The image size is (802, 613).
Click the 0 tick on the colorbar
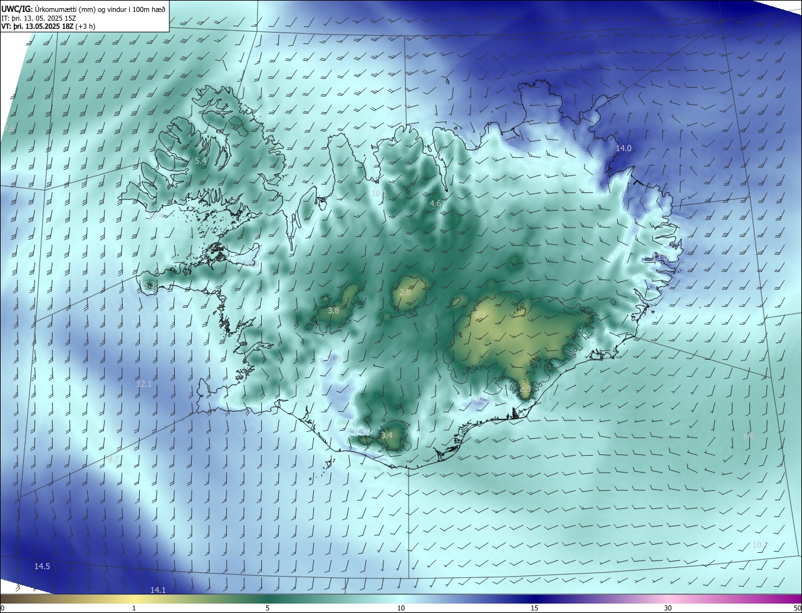[2, 609]
